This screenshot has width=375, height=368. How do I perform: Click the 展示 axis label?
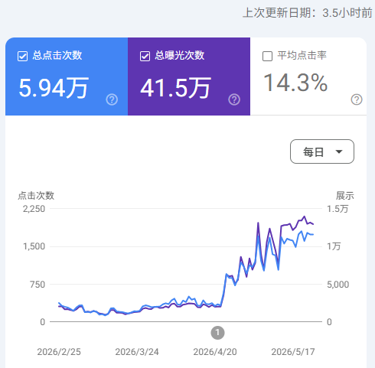pos(345,196)
